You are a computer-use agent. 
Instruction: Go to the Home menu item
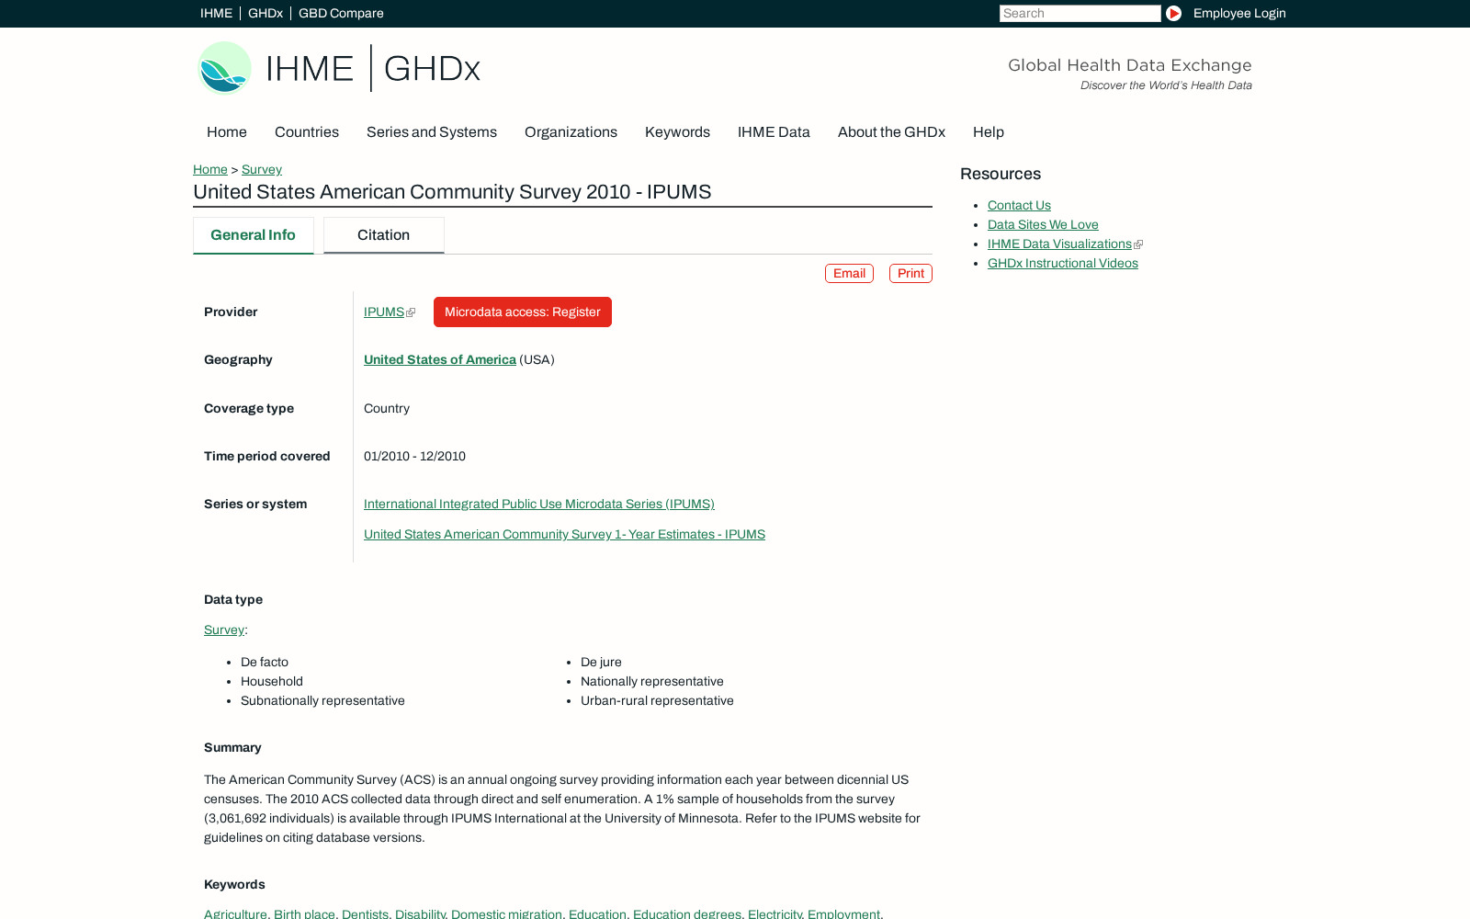tap(227, 132)
